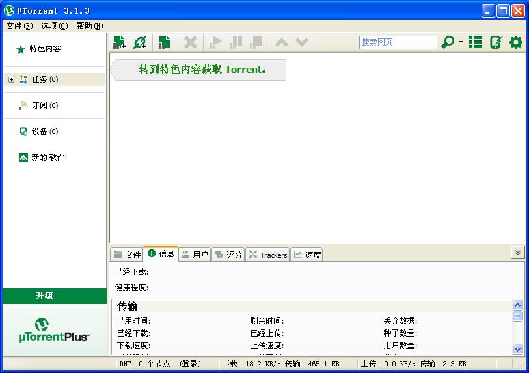Click the 健康程度: label
The width and height of the screenshot is (529, 373).
[x=131, y=288]
